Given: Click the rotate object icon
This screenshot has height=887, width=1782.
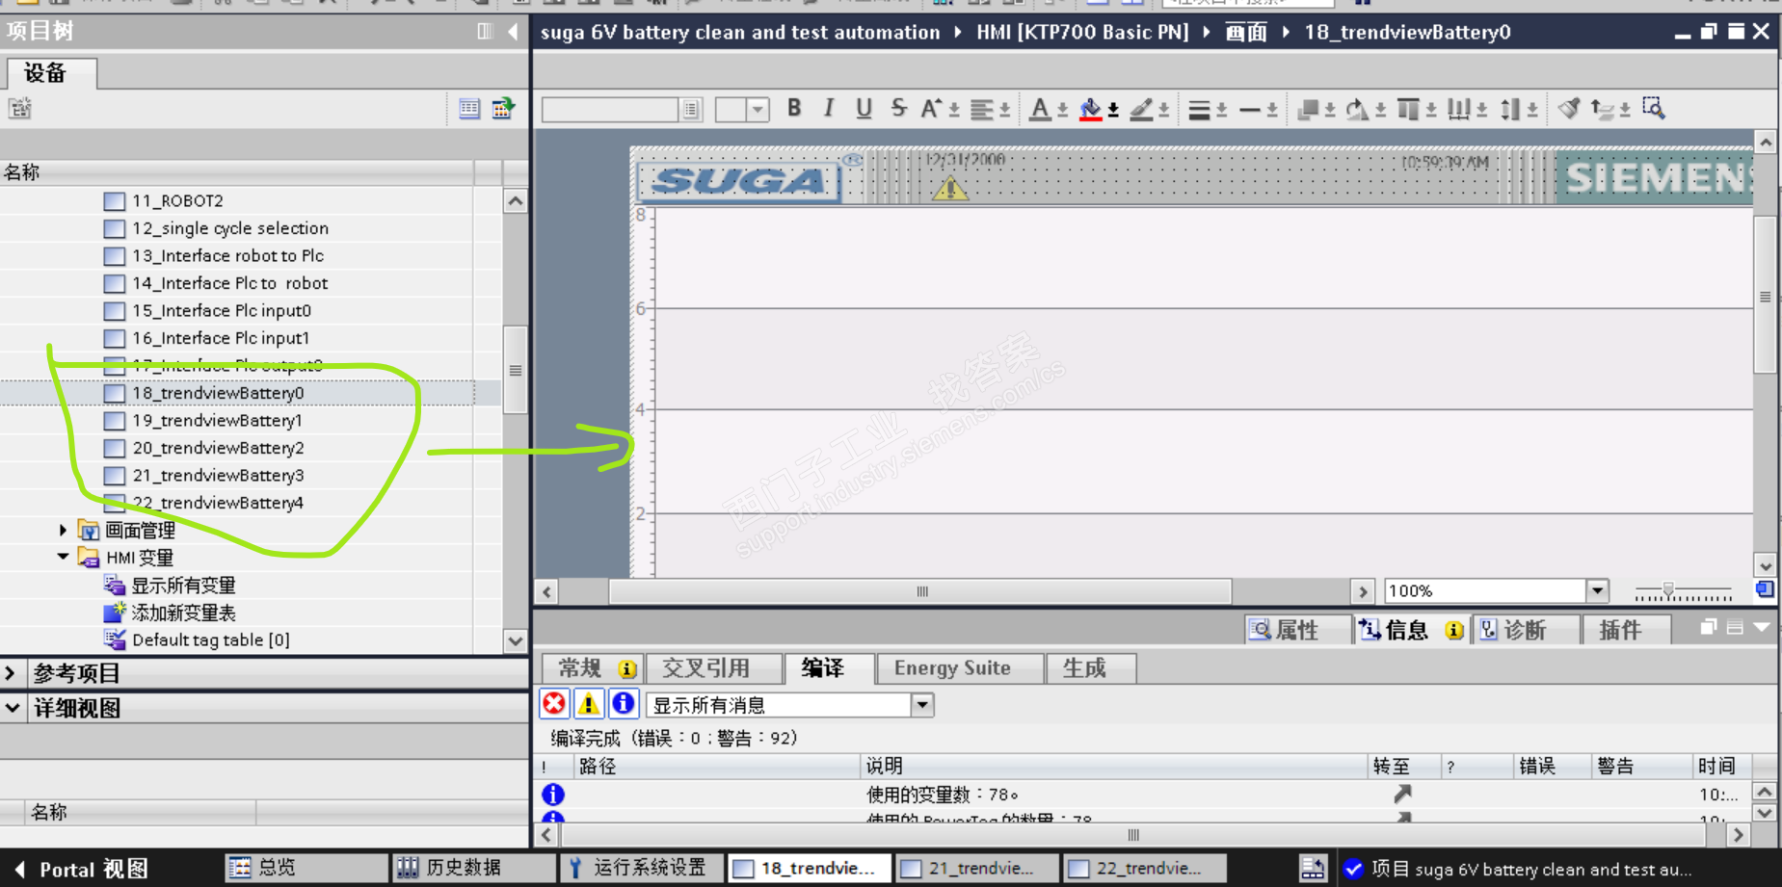Looking at the screenshot, I should click(1358, 110).
